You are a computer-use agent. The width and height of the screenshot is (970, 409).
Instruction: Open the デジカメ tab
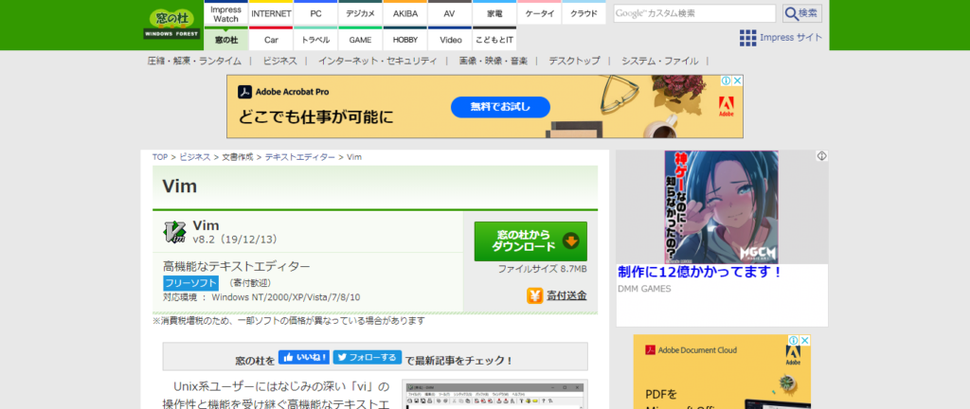(x=360, y=13)
